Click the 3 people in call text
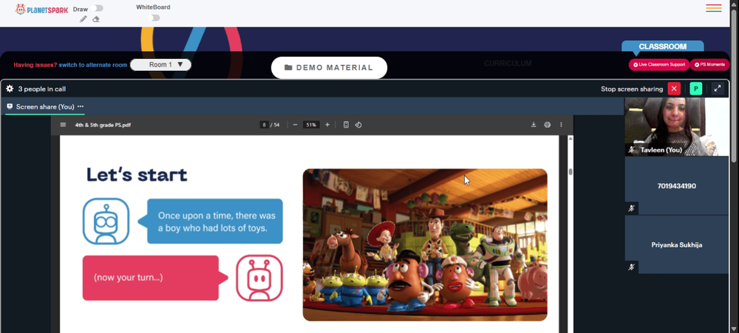This screenshot has width=739, height=333. point(42,89)
